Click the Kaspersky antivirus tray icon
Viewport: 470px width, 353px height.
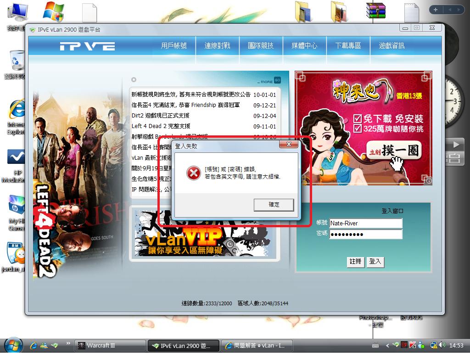pos(413,345)
